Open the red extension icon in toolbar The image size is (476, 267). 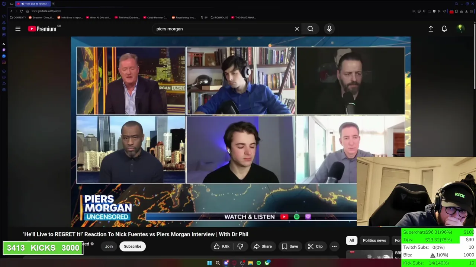[x=451, y=11]
